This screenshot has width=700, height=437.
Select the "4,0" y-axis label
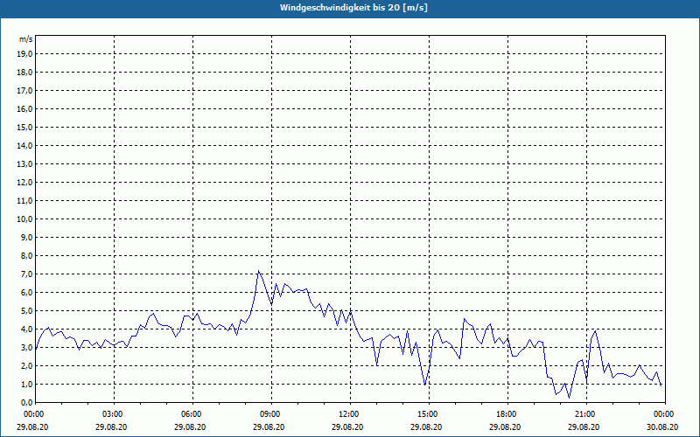pos(27,329)
